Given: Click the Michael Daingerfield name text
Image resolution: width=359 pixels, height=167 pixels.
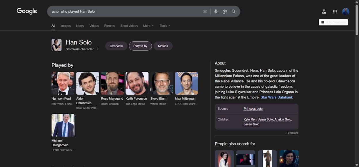Looking at the screenshot, I should (x=60, y=143).
